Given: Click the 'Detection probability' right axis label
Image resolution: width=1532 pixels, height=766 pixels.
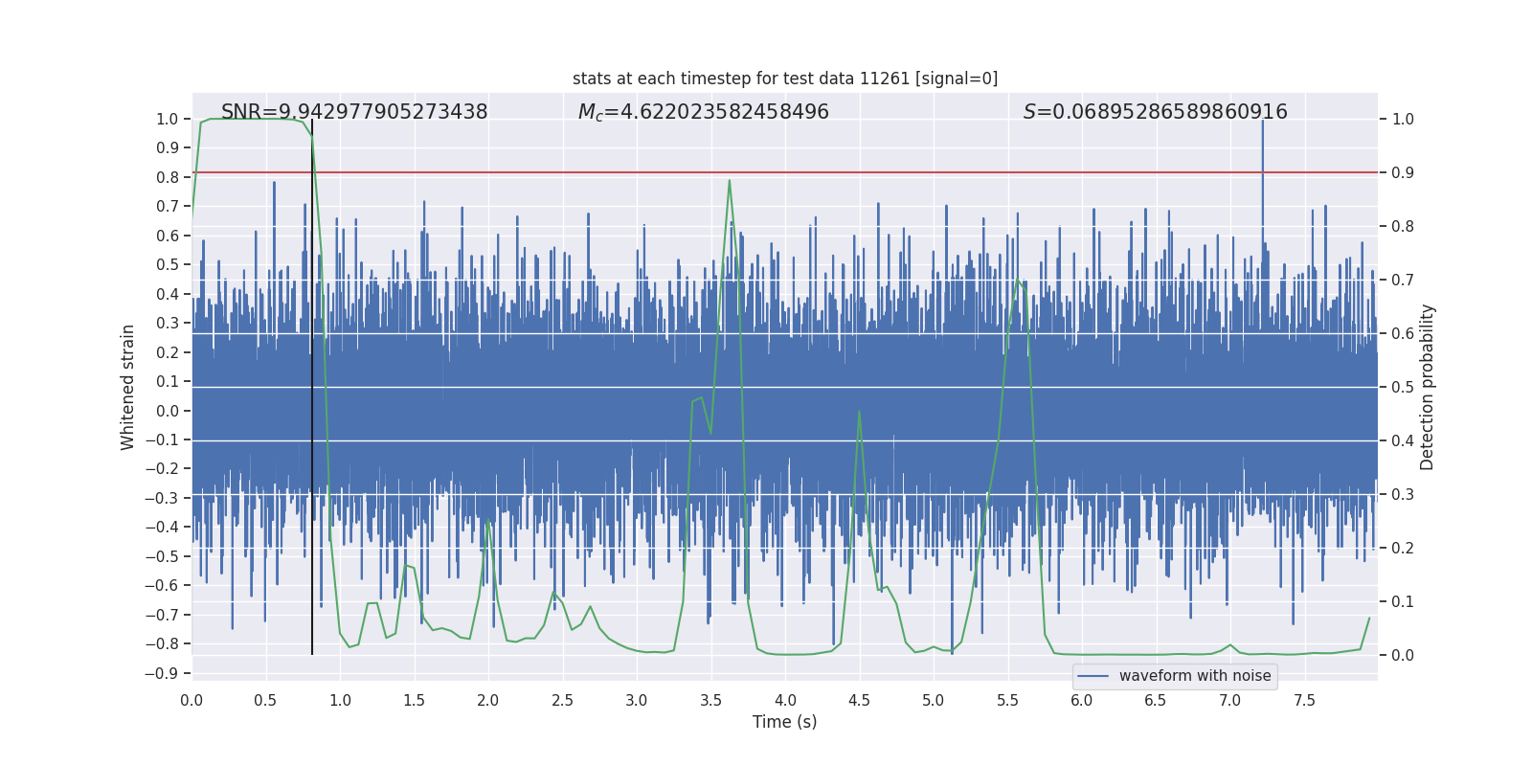Looking at the screenshot, I should coord(1427,387).
